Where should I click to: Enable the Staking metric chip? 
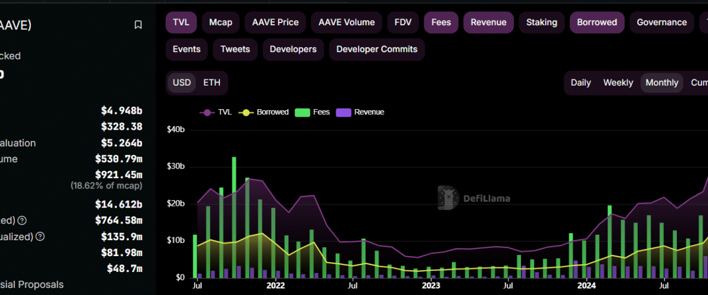click(541, 22)
